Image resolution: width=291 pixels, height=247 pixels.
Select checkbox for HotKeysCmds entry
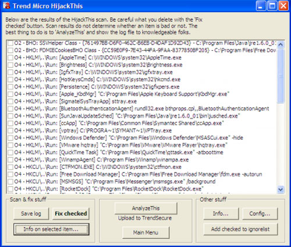pyautogui.click(x=10, y=79)
